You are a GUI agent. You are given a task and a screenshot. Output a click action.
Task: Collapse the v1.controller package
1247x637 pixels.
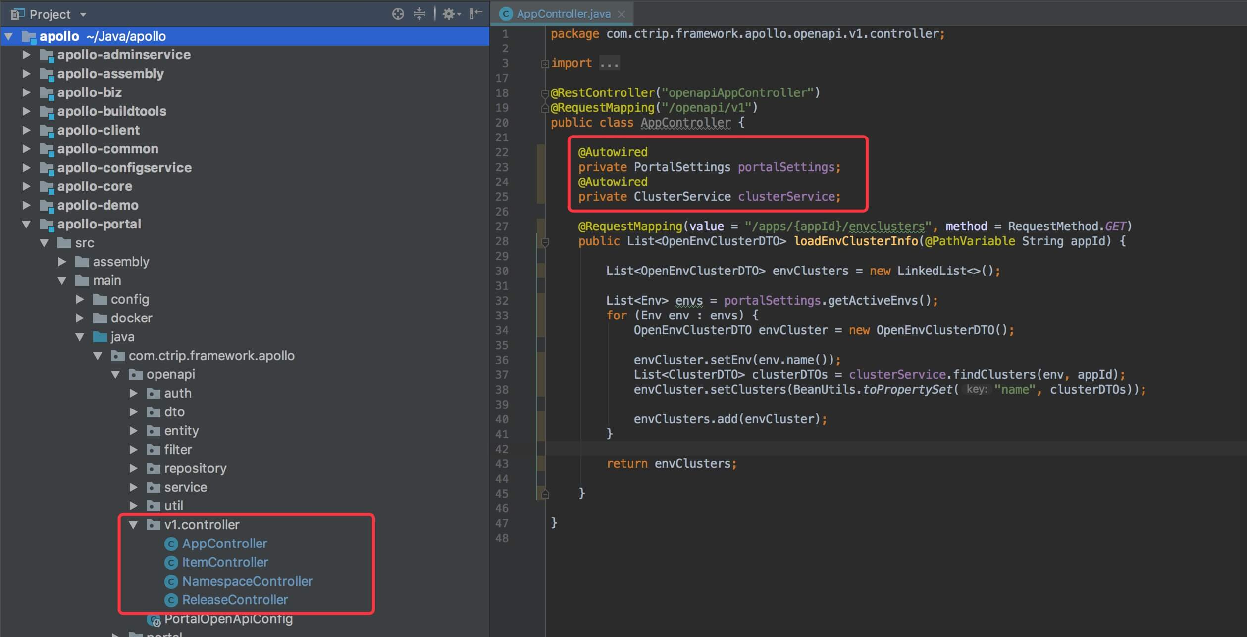point(133,525)
